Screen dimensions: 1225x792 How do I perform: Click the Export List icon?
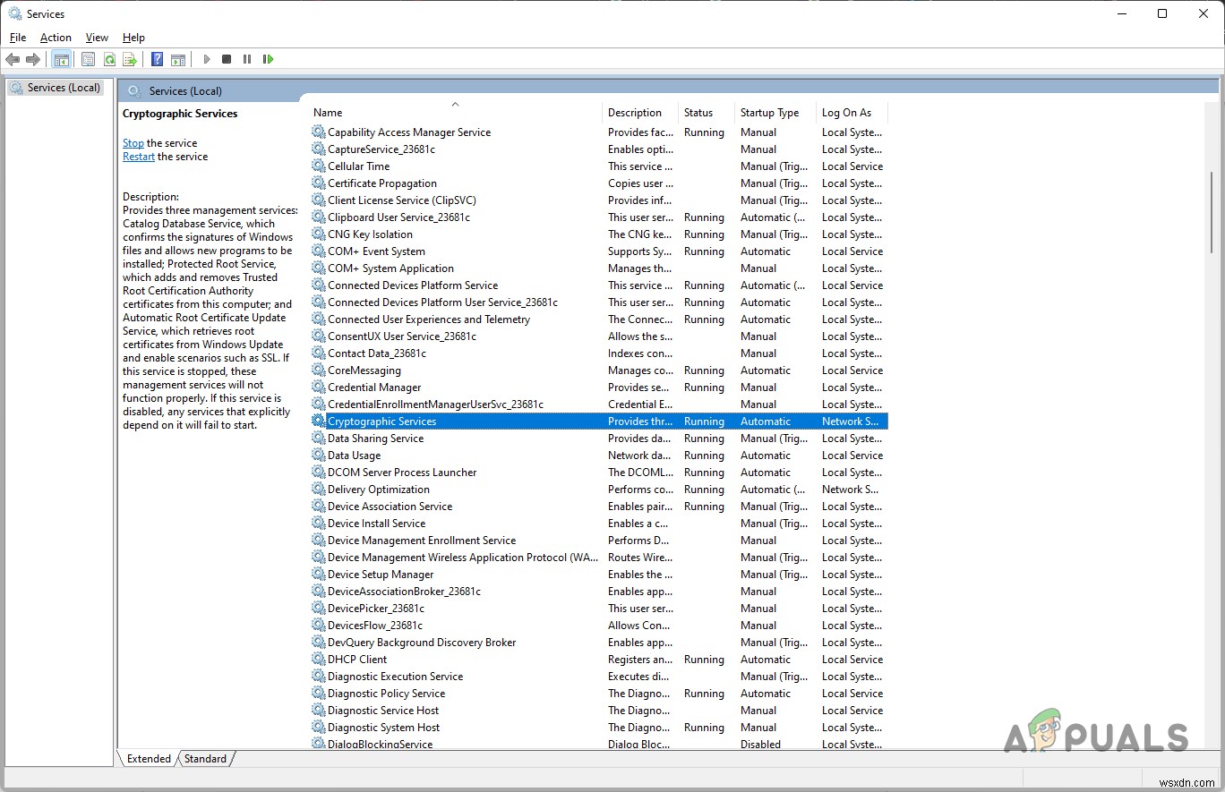point(130,59)
